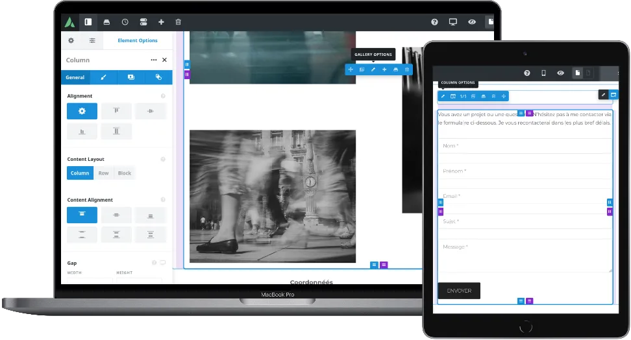Click the Nom field on tablet form
This screenshot has height=340, width=631.
pos(525,145)
